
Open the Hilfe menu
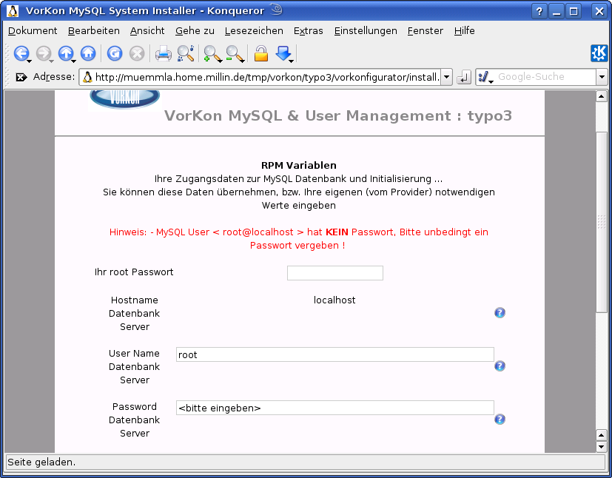pyautogui.click(x=465, y=31)
